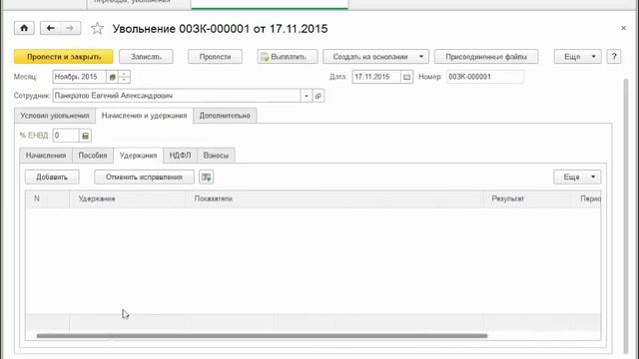Screen dimensions: 639x359
Task: Click the table's horizontal scrollbar
Action: [x=262, y=336]
